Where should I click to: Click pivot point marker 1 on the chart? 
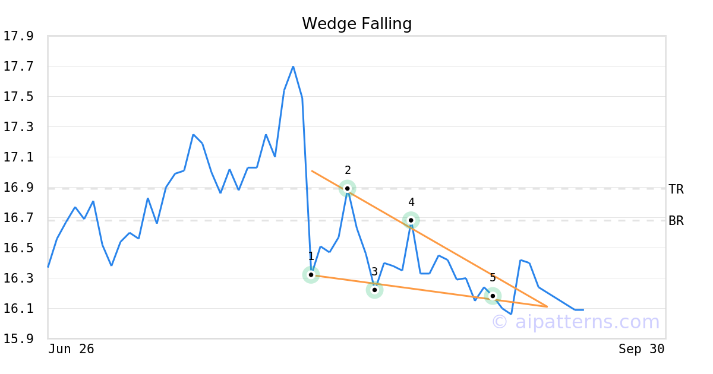click(311, 275)
